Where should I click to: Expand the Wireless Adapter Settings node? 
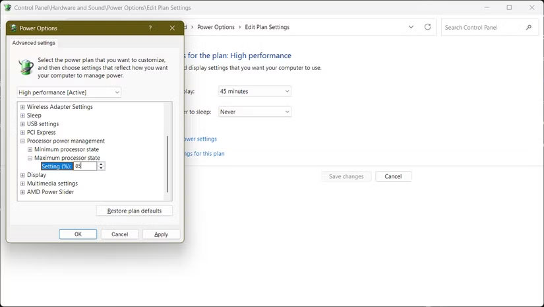coord(22,107)
